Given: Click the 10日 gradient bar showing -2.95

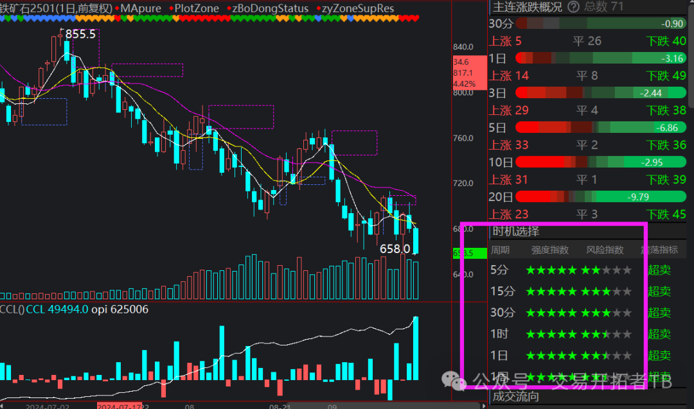Looking at the screenshot, I should click(x=601, y=162).
